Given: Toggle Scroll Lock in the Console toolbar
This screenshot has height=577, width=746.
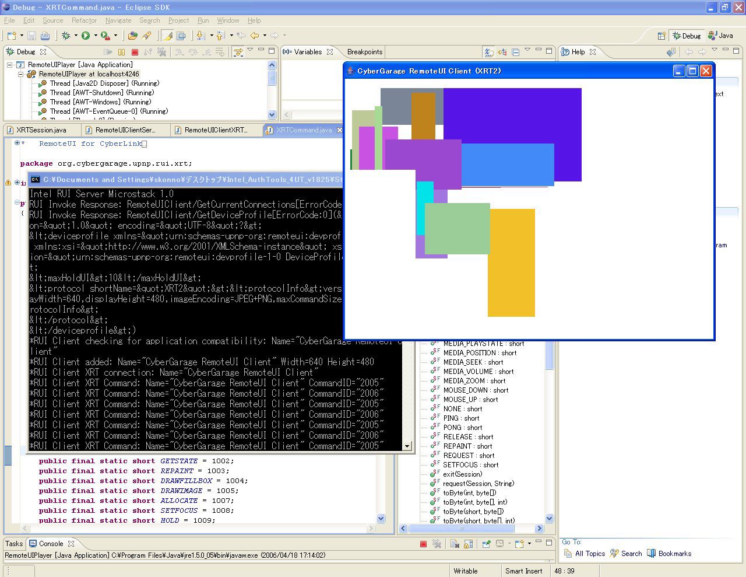Looking at the screenshot, I should [x=468, y=544].
